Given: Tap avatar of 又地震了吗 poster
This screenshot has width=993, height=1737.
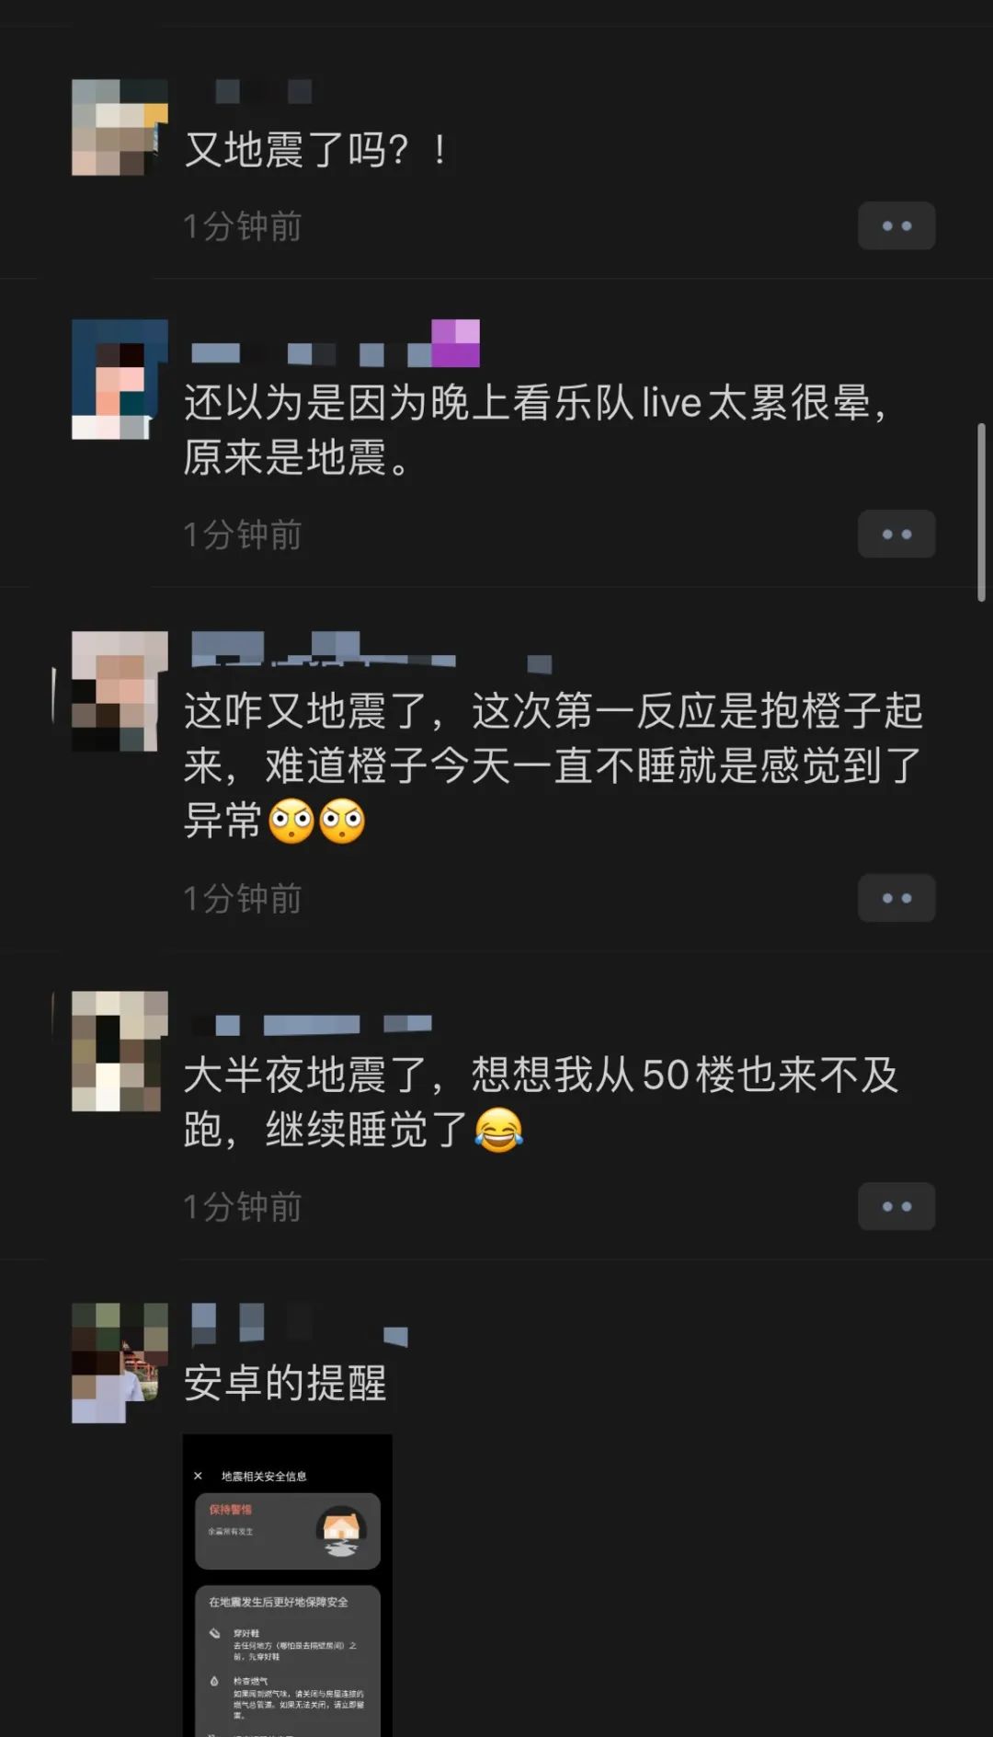Looking at the screenshot, I should pyautogui.click(x=120, y=127).
